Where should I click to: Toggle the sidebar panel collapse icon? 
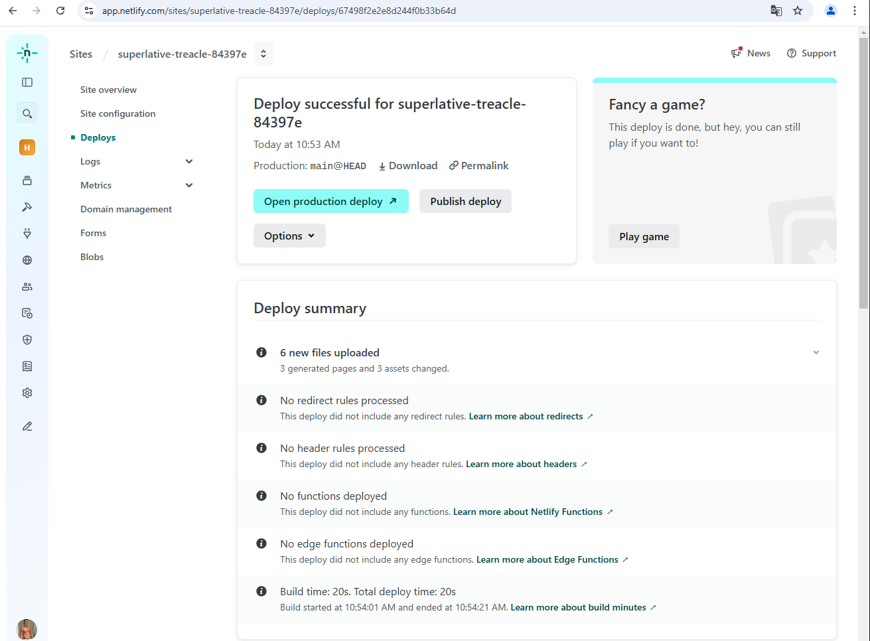pos(27,82)
